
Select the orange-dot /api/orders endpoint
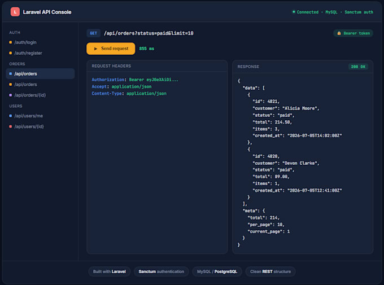click(40, 85)
